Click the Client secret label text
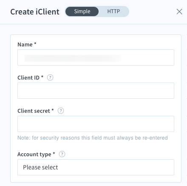Screen dimensions: 187x186 [34, 111]
